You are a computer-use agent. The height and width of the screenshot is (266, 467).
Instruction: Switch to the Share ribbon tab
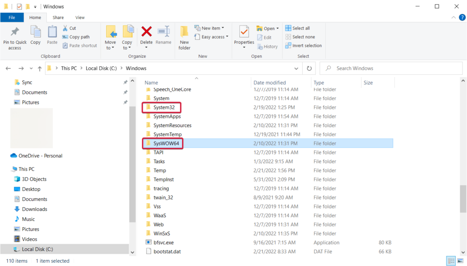click(58, 18)
